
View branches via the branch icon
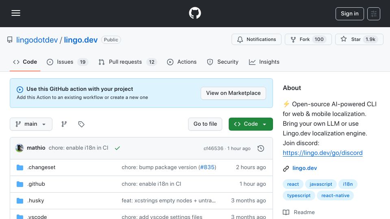(64, 124)
